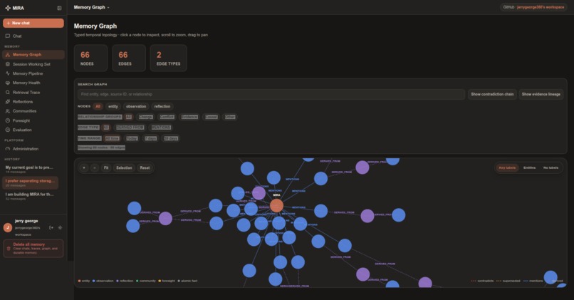Open the Memory Health page
The height and width of the screenshot is (300, 574).
[x=33, y=83]
